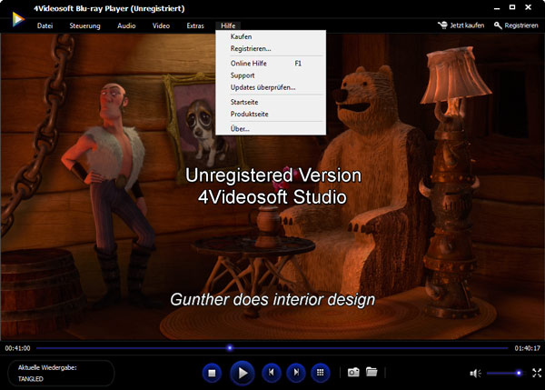Toggle fullscreen mode icon
This screenshot has width=545, height=390.
[537, 373]
